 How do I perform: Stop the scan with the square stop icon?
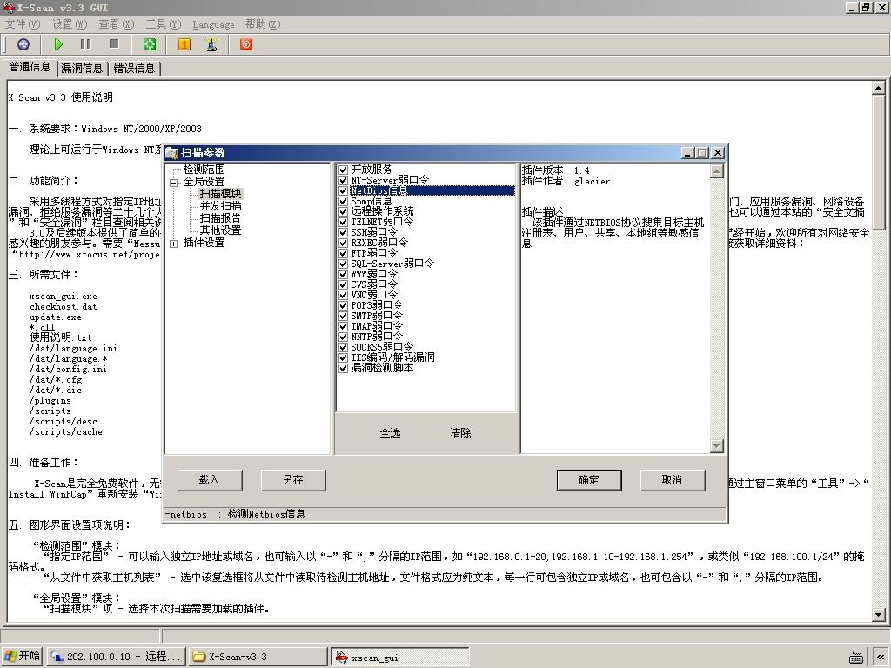pyautogui.click(x=114, y=44)
